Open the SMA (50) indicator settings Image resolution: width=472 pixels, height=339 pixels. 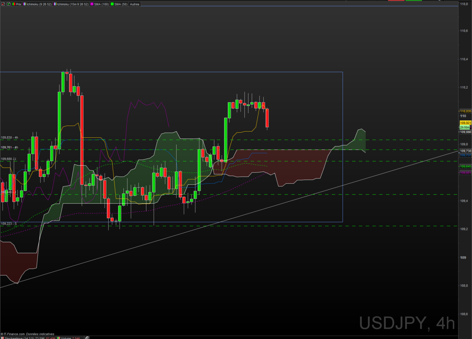click(x=119, y=4)
